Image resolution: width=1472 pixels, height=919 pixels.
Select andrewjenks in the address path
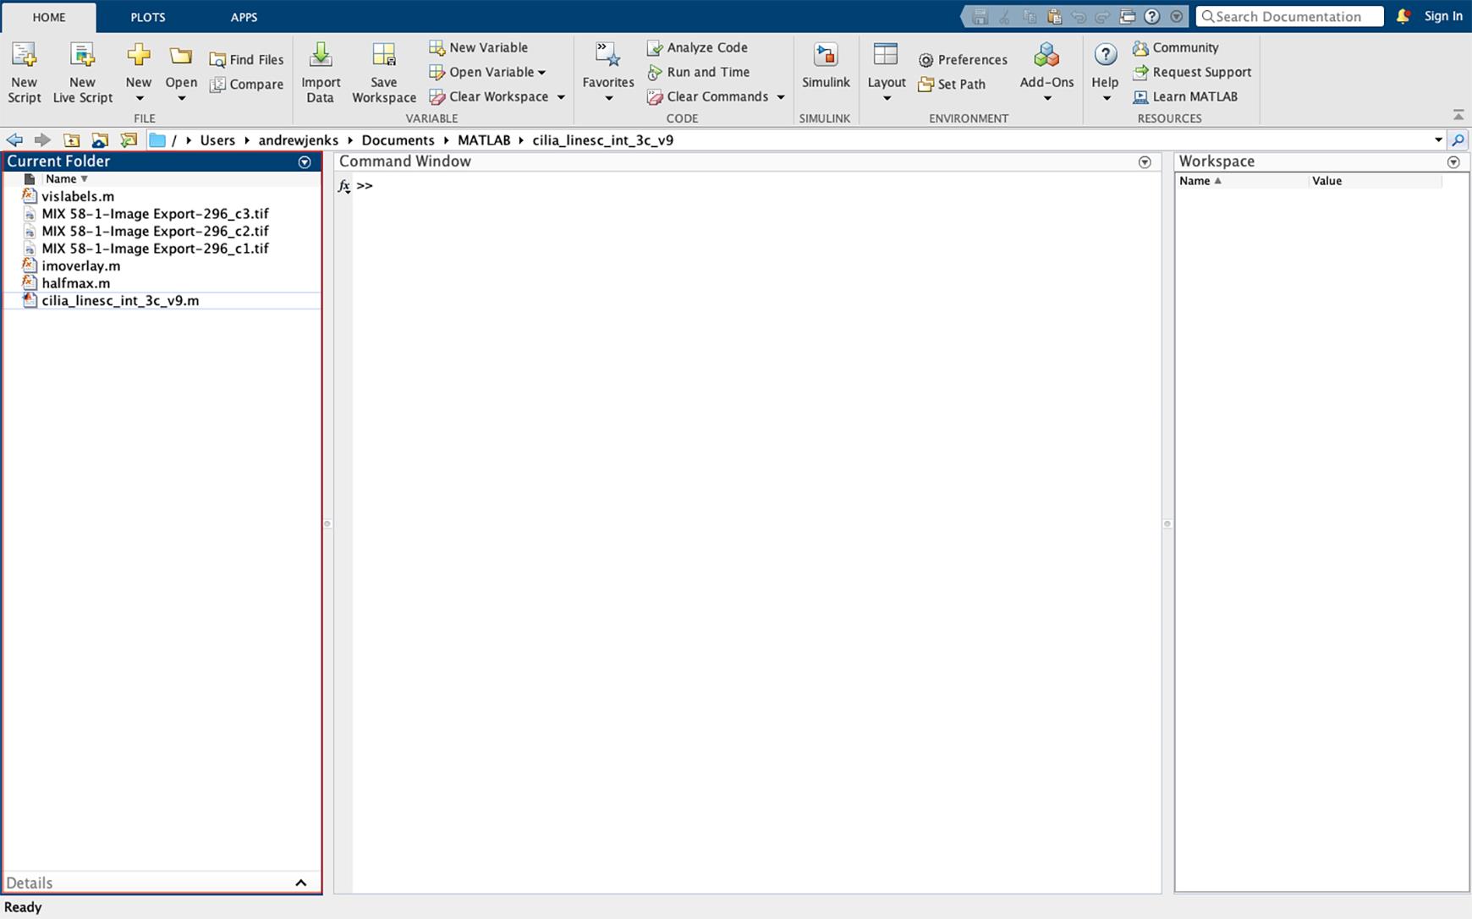pyautogui.click(x=298, y=139)
